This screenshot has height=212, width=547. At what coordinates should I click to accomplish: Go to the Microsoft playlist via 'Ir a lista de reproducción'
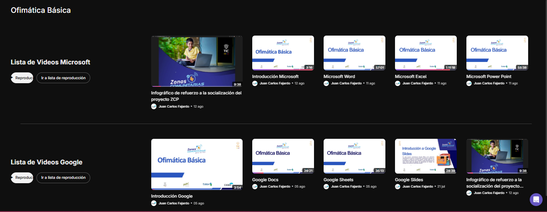click(x=63, y=78)
